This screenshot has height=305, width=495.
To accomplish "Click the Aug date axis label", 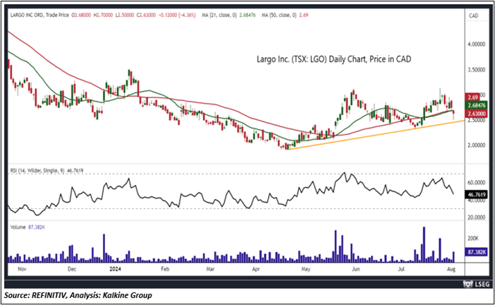I will coord(451,269).
